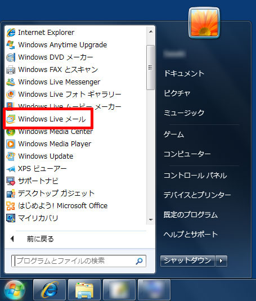Image resolution: width=256 pixels, height=301 pixels.
Task: Open ミュージック in right pane
Action: pyautogui.click(x=184, y=113)
